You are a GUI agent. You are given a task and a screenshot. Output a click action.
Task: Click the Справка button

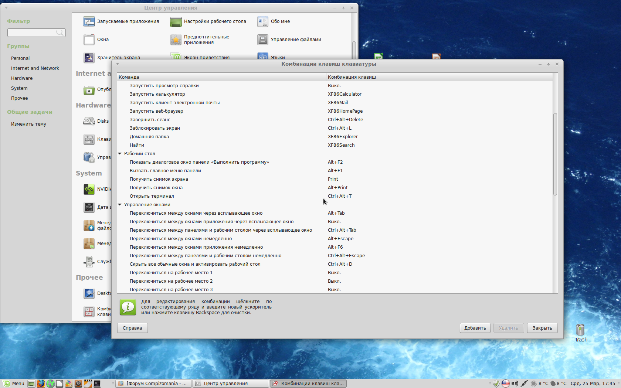coord(132,328)
